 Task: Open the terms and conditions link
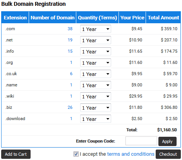130,154
